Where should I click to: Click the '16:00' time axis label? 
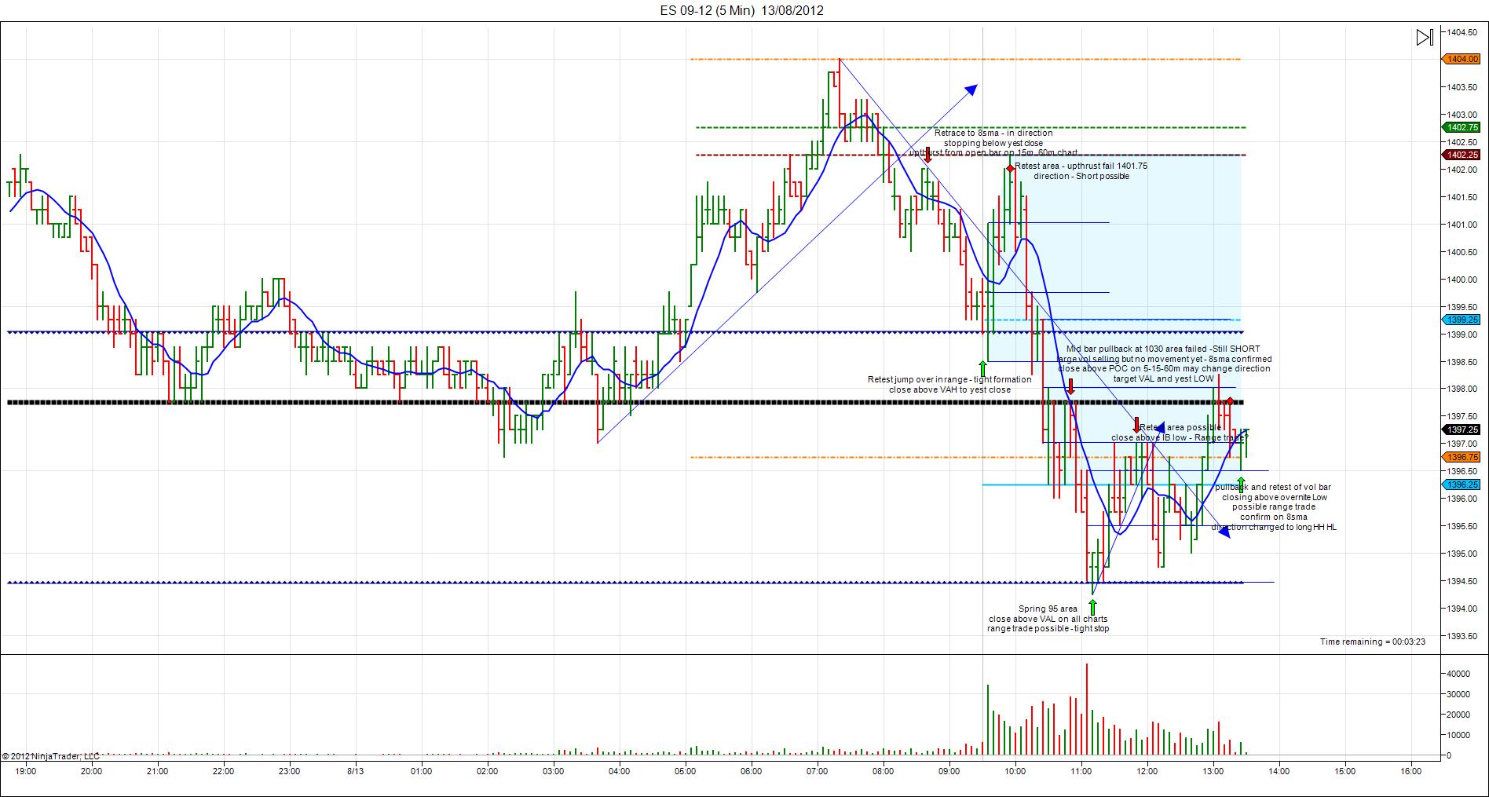(x=1410, y=771)
